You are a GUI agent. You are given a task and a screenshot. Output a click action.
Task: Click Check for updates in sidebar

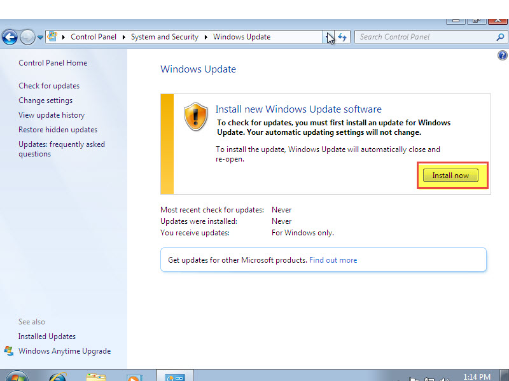[49, 86]
